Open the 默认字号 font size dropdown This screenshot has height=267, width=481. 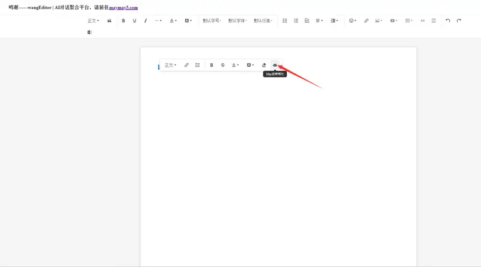212,20
